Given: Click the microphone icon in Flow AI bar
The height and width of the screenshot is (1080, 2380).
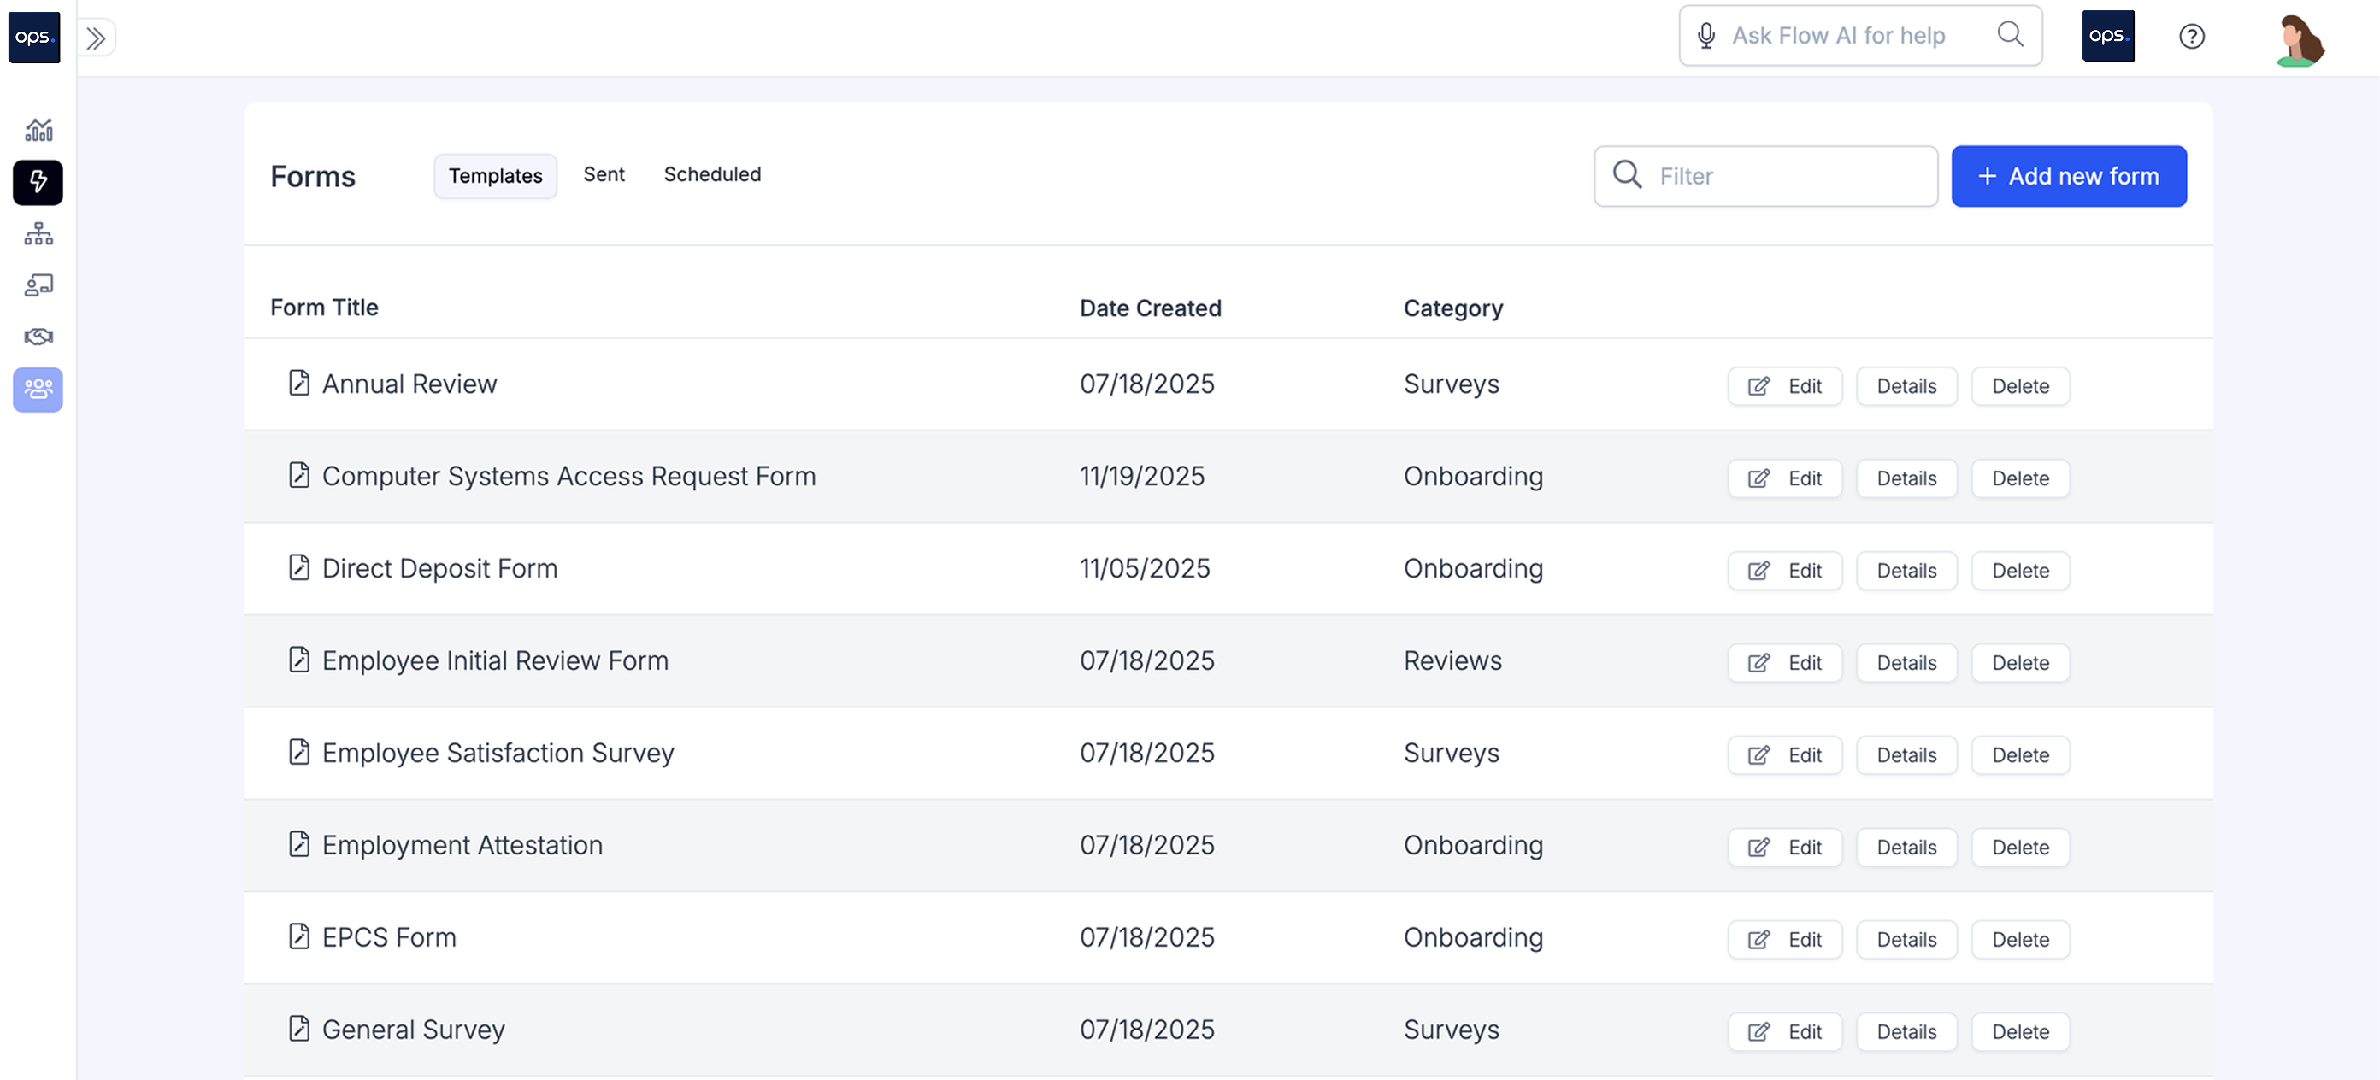Looking at the screenshot, I should point(1705,36).
